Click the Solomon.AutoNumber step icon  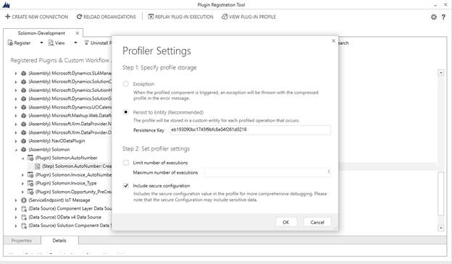[37, 166]
